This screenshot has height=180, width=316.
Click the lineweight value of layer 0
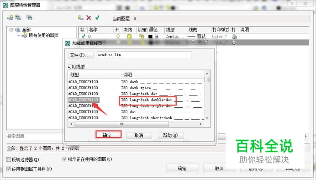click(x=197, y=37)
